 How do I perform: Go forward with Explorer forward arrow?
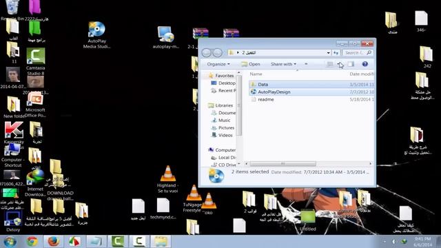217,52
